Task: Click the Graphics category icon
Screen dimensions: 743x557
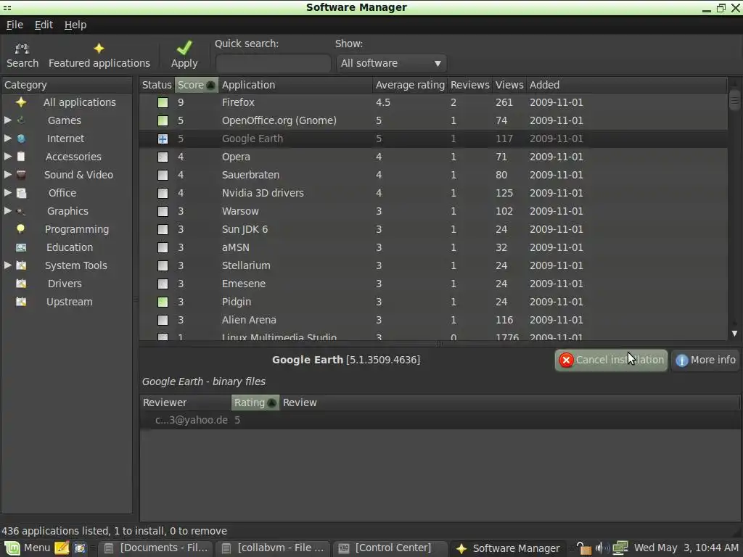Action: pyautogui.click(x=21, y=211)
